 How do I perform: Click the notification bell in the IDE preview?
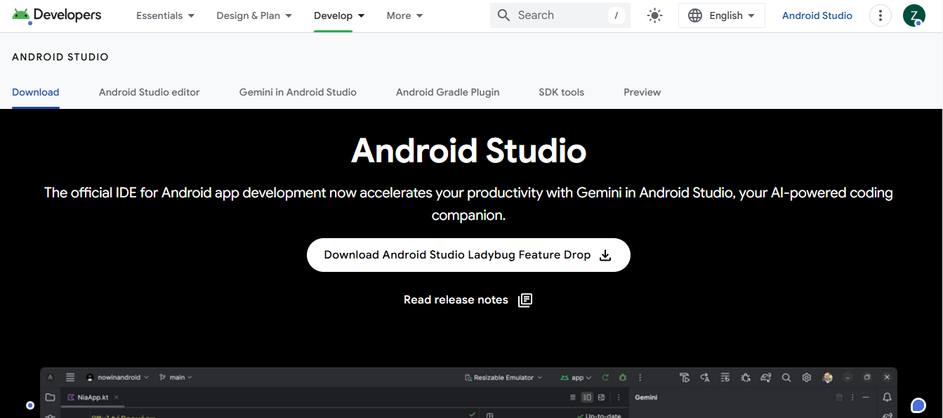pyautogui.click(x=888, y=398)
